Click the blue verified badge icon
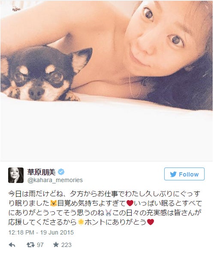The width and height of the screenshot is (214, 259). coord(61,172)
